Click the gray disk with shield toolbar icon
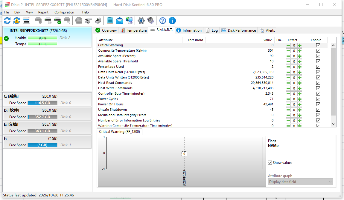This screenshot has height=200, width=344. tap(38, 21)
